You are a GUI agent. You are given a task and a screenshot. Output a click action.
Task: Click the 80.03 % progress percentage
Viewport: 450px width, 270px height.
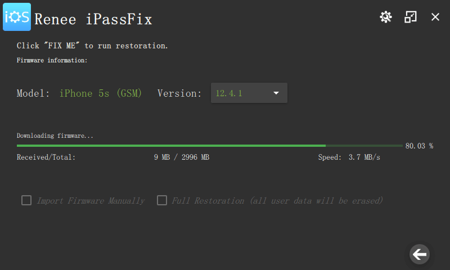coord(419,146)
